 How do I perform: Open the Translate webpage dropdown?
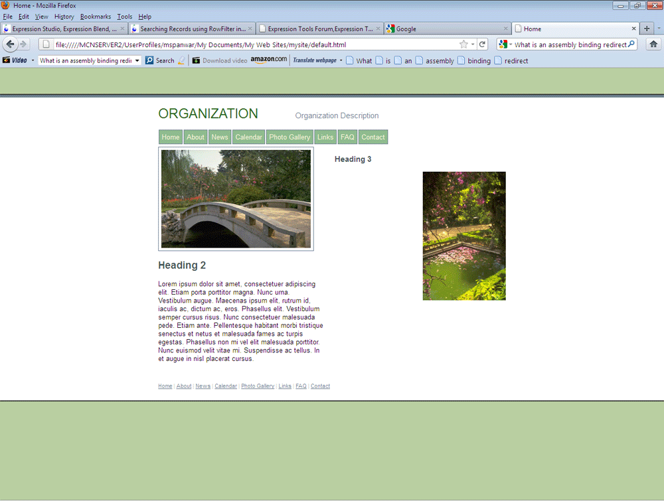[x=341, y=60]
